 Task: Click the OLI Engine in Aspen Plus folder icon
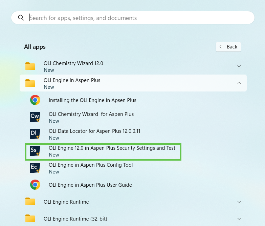(30, 83)
